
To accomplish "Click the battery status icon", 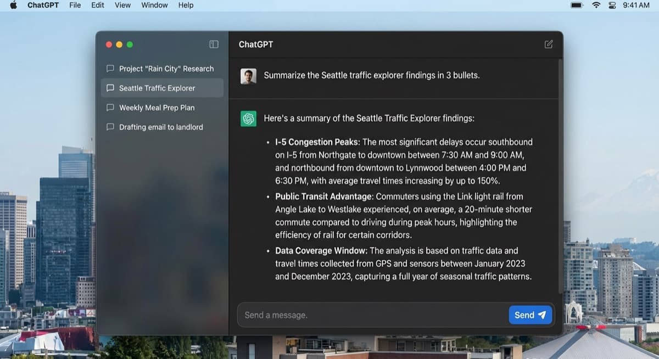I will [x=577, y=5].
